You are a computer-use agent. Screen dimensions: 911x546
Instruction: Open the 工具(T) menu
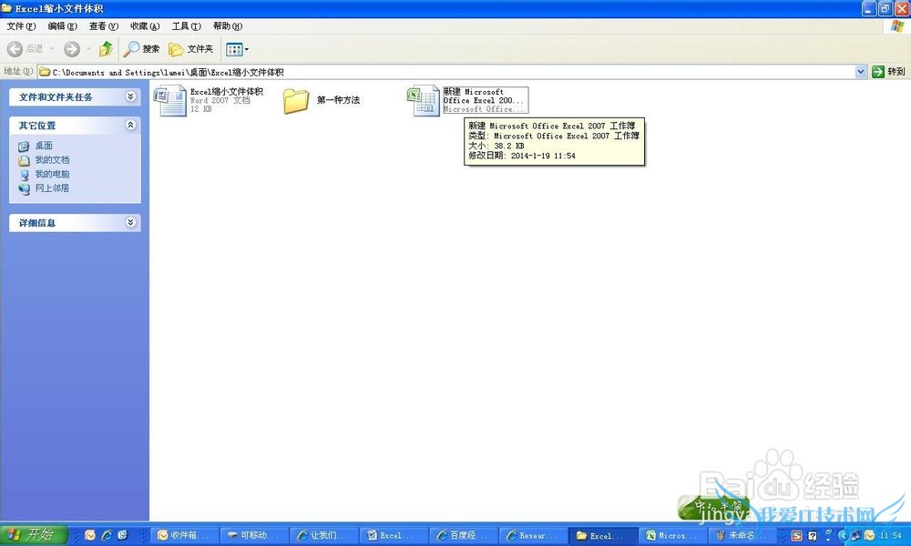[x=186, y=26]
